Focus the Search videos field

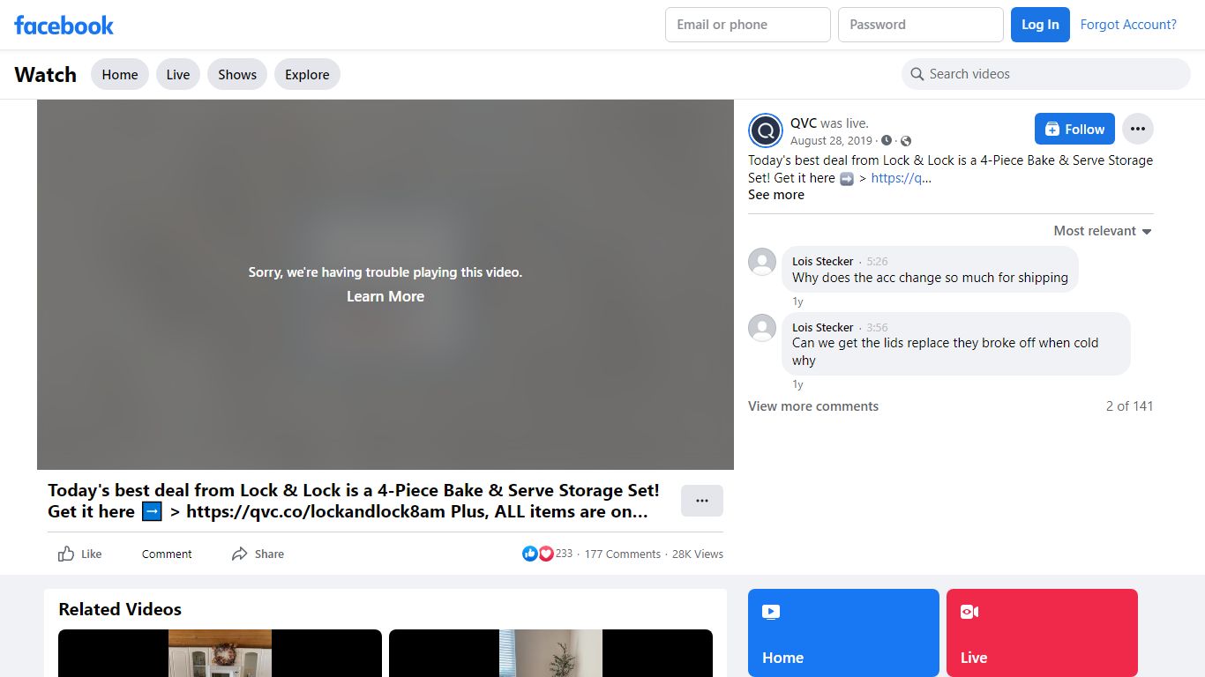point(1046,74)
